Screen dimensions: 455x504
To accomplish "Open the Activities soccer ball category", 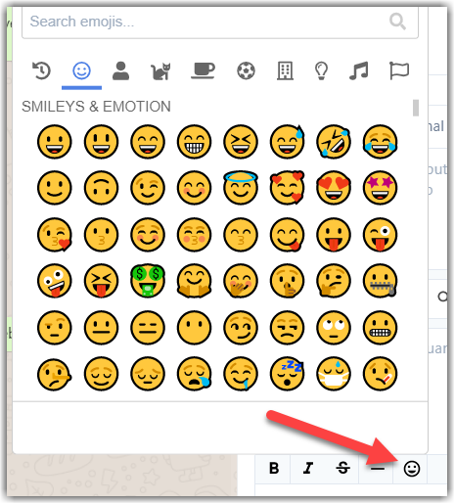I will click(x=246, y=70).
